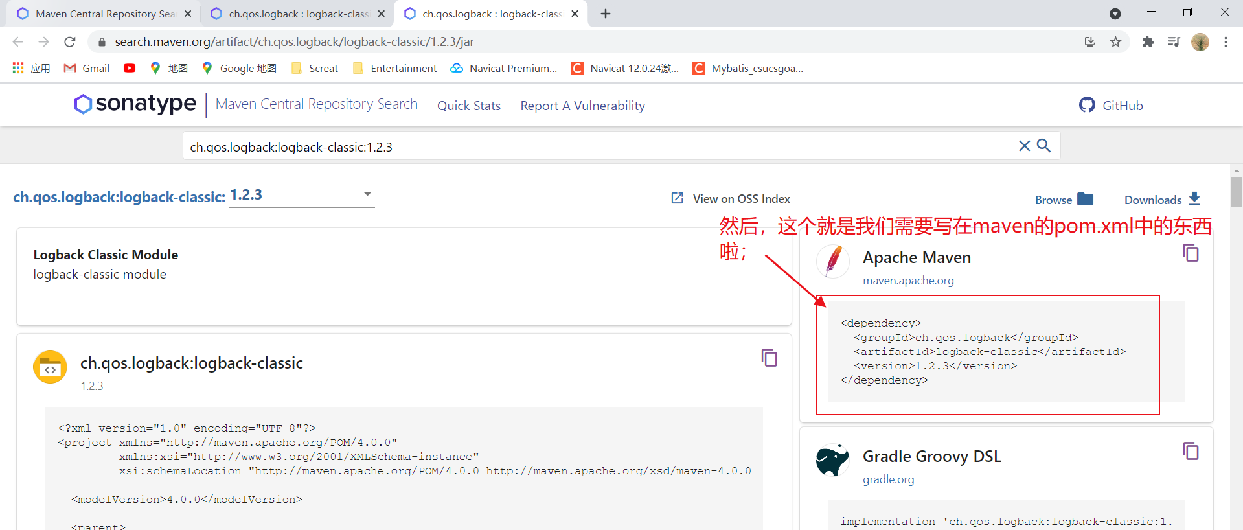Open the 地图 bookmark
Viewport: 1243px width, 530px height.
pos(168,68)
